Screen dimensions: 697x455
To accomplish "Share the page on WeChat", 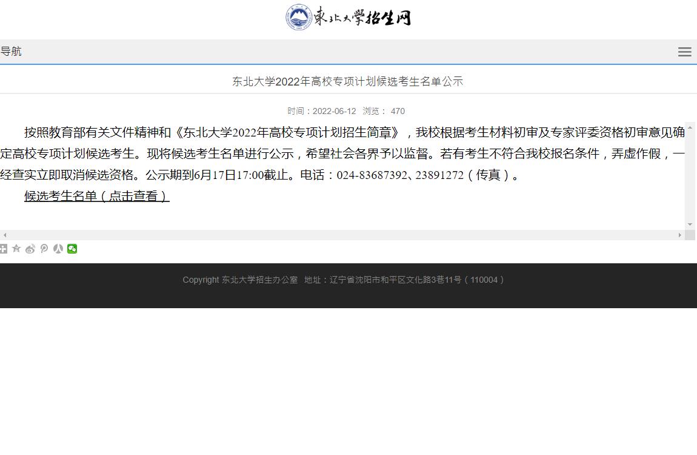I will [x=72, y=249].
